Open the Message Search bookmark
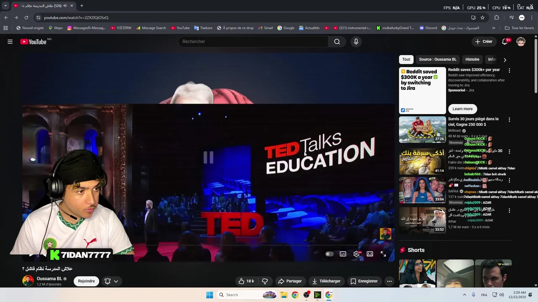This screenshot has height=302, width=538. pos(151,28)
